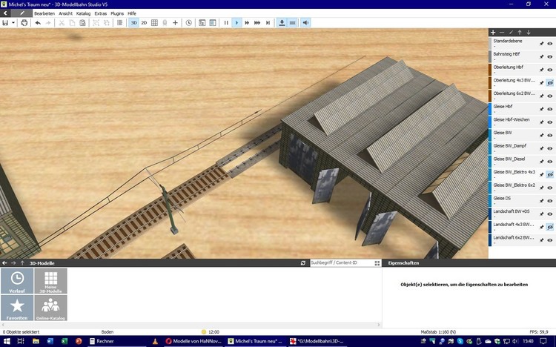Open Meine 3D-Modelle tile
The height and width of the screenshot is (347, 556).
(50, 281)
